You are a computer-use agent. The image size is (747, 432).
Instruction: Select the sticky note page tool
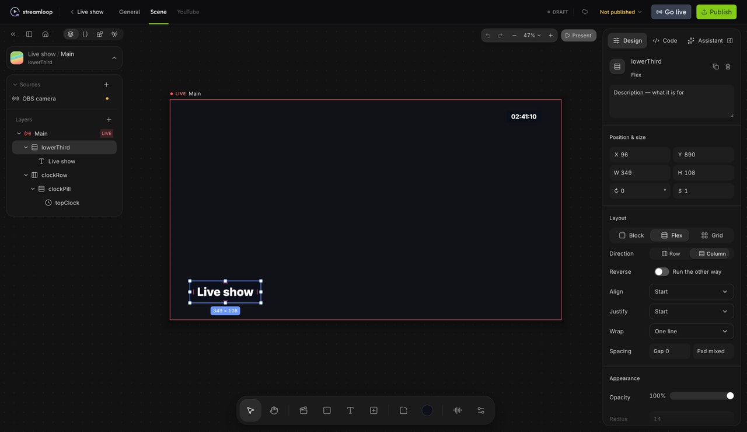(x=403, y=410)
